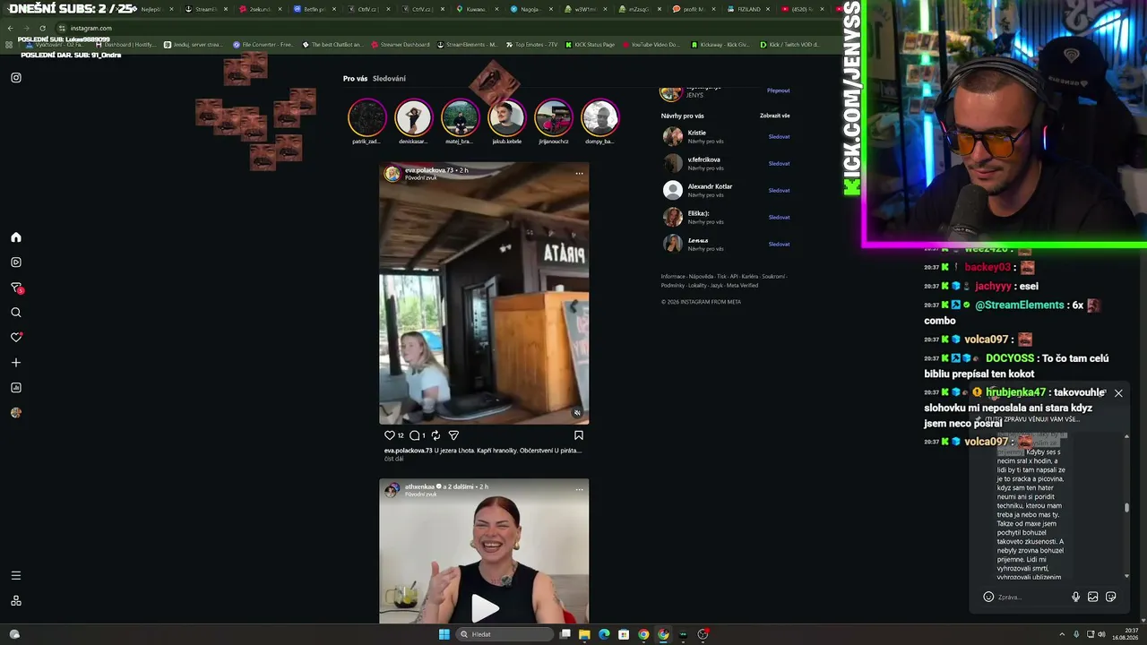The image size is (1147, 645).
Task: Open File Explorer from the taskbar
Action: pyautogui.click(x=584, y=634)
